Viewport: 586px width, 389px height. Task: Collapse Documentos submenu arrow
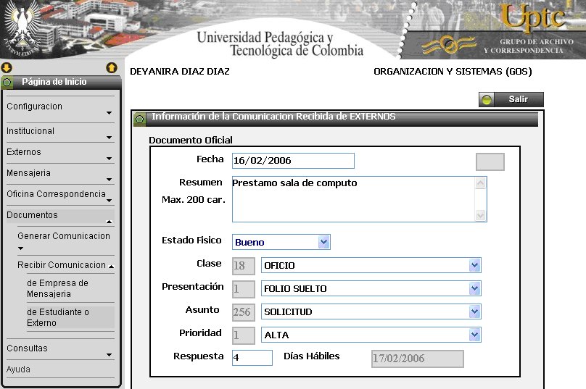tap(109, 222)
